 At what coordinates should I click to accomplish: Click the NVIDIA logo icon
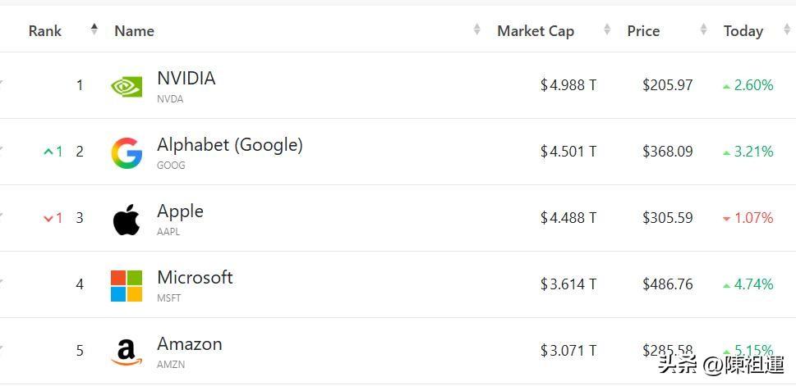coord(127,86)
